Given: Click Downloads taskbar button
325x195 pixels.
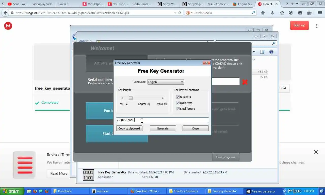Looking at the screenshot, I should 70,191.
